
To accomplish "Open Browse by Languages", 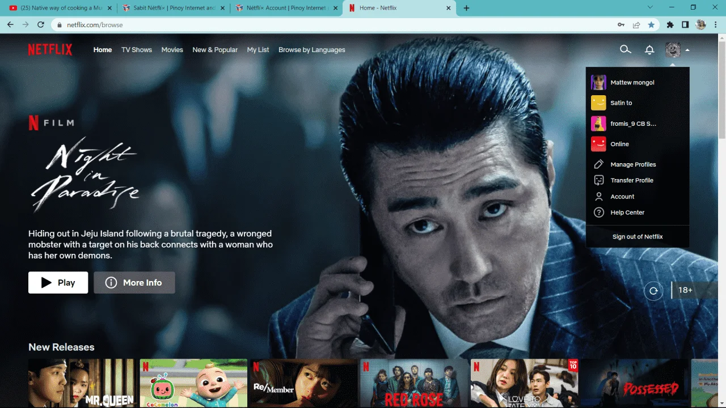I will [x=312, y=50].
